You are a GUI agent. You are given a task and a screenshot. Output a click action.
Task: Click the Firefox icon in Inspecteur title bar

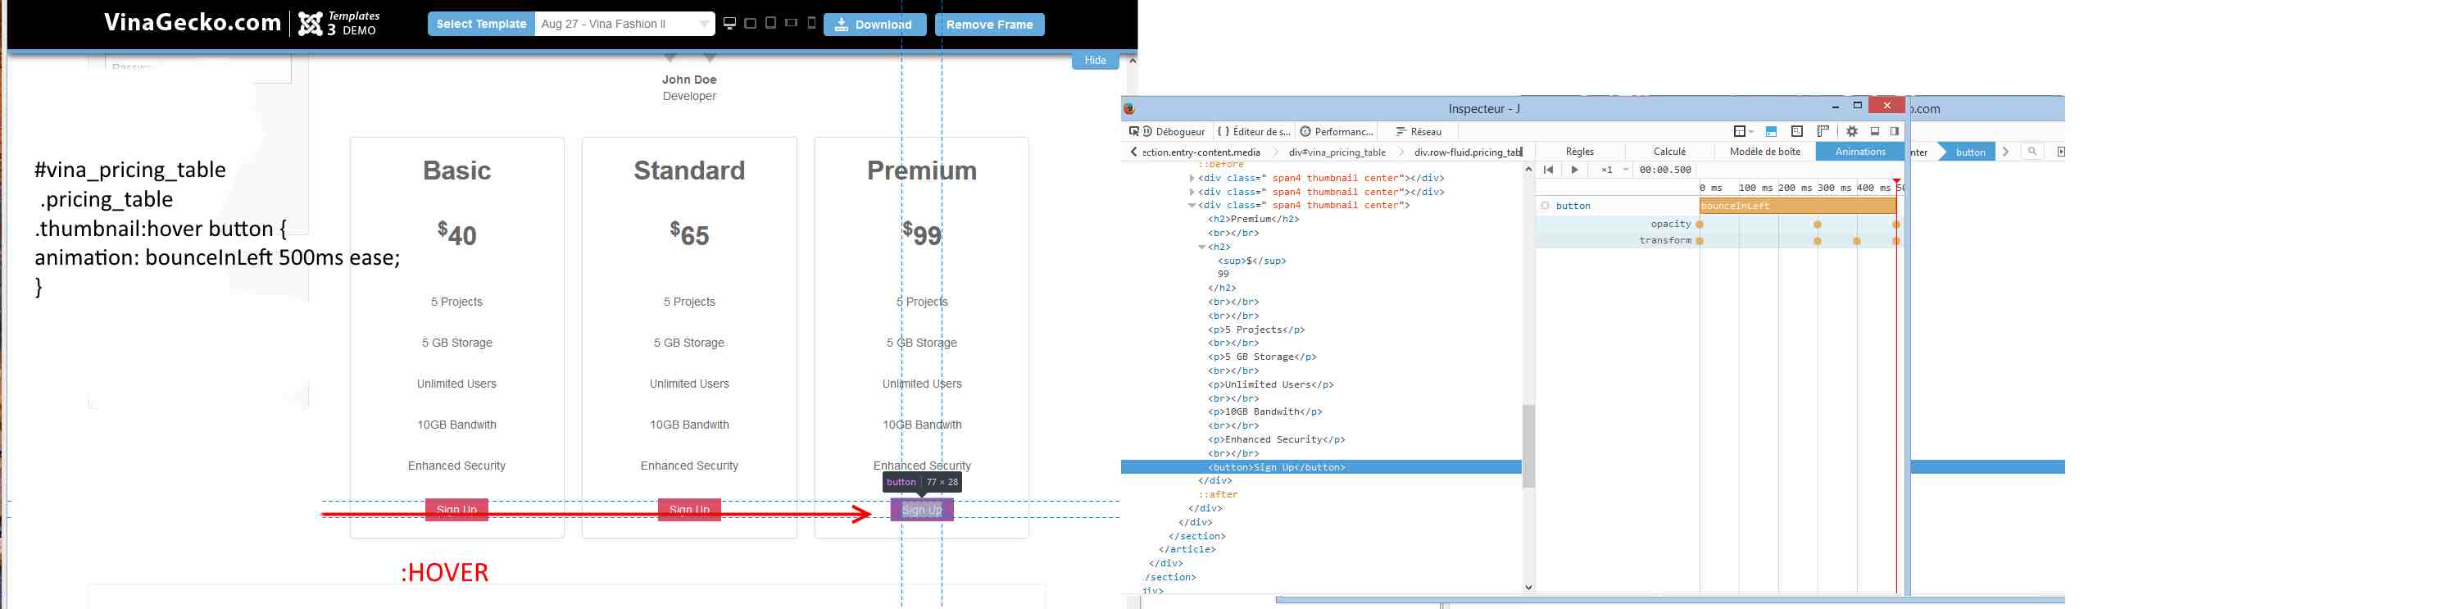[x=1130, y=109]
